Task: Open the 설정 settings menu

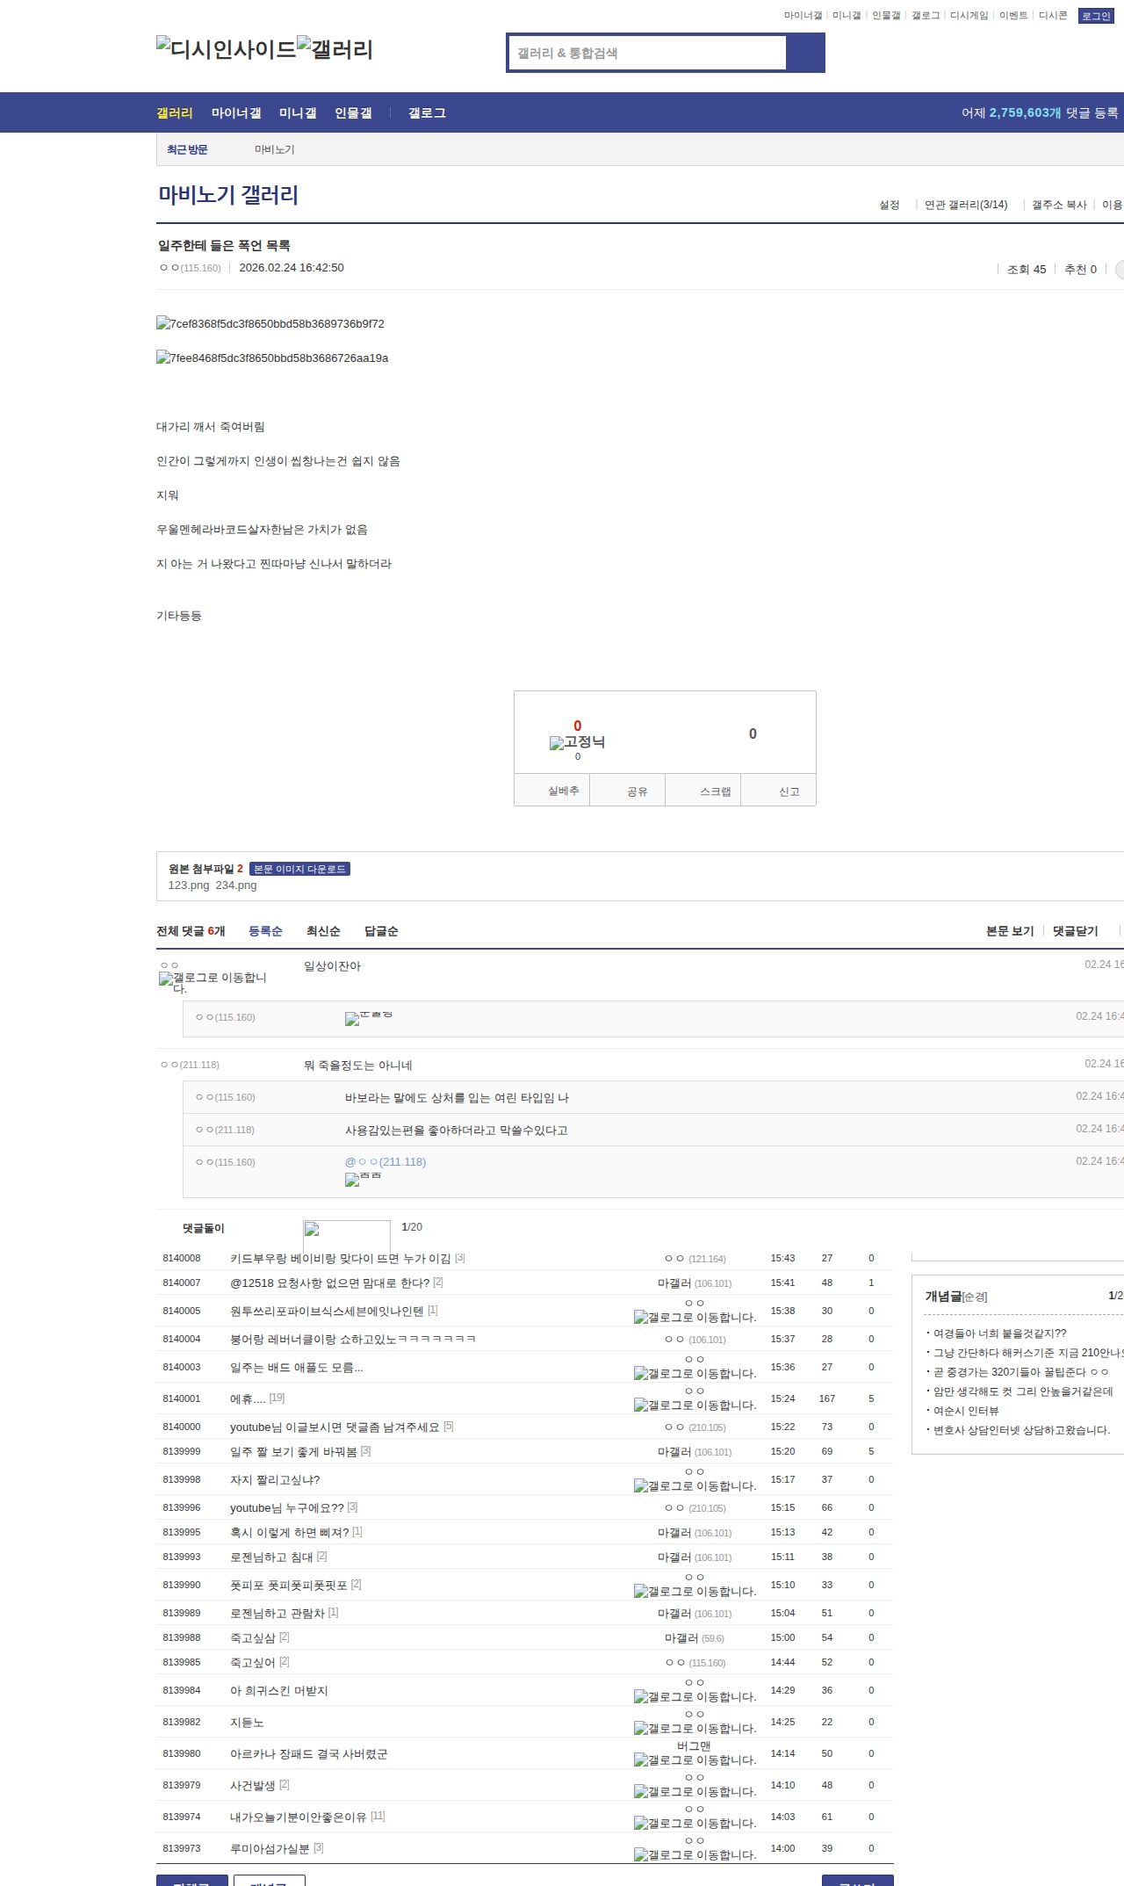Action: [890, 205]
